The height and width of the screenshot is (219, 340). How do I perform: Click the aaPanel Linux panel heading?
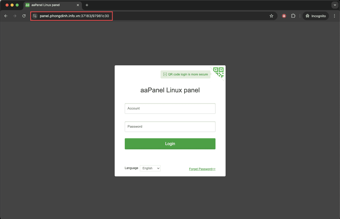point(170,90)
